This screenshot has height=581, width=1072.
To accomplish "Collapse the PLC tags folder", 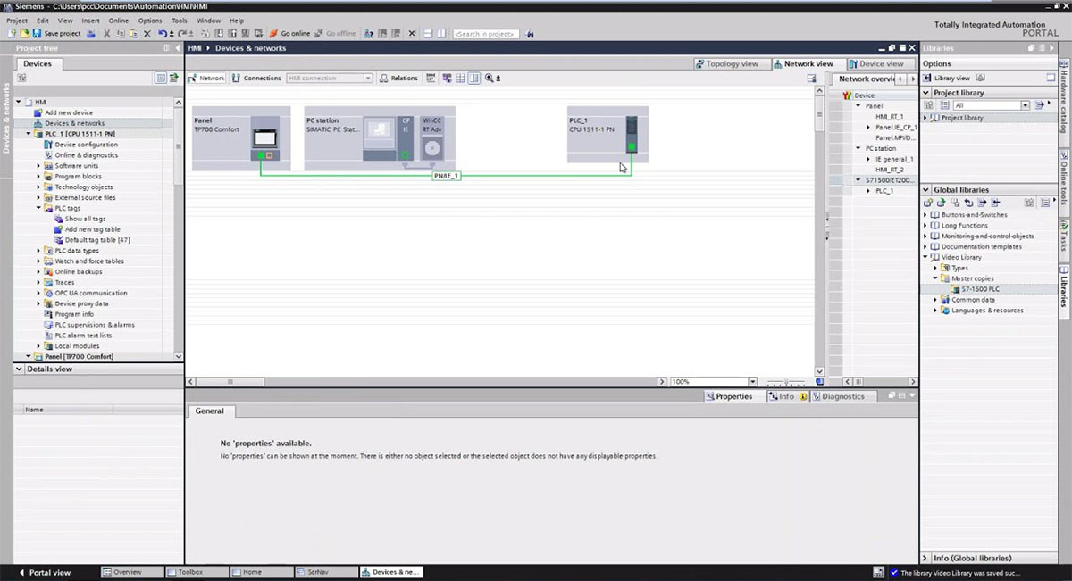I will 39,208.
